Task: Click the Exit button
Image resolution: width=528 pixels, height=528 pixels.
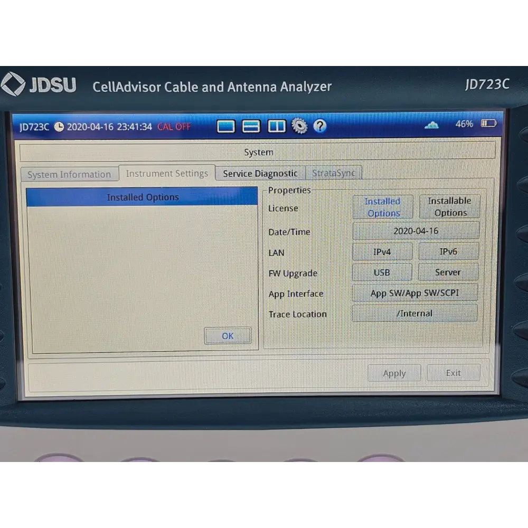Action: pyautogui.click(x=453, y=373)
